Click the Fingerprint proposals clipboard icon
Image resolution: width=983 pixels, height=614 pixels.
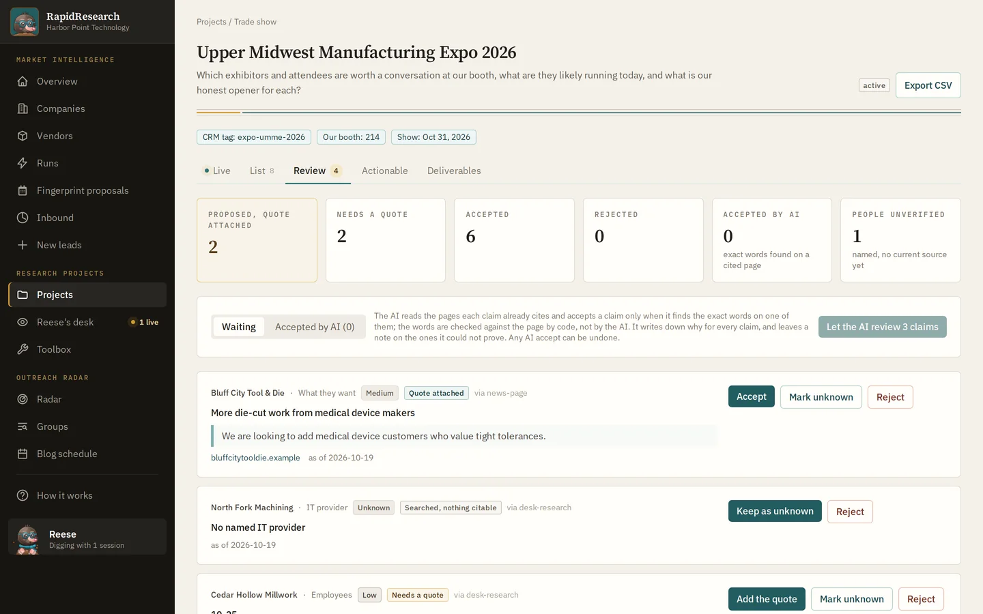[x=23, y=190]
